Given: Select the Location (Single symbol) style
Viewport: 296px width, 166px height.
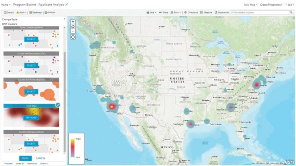Looking at the screenshot, I should coord(31,144).
